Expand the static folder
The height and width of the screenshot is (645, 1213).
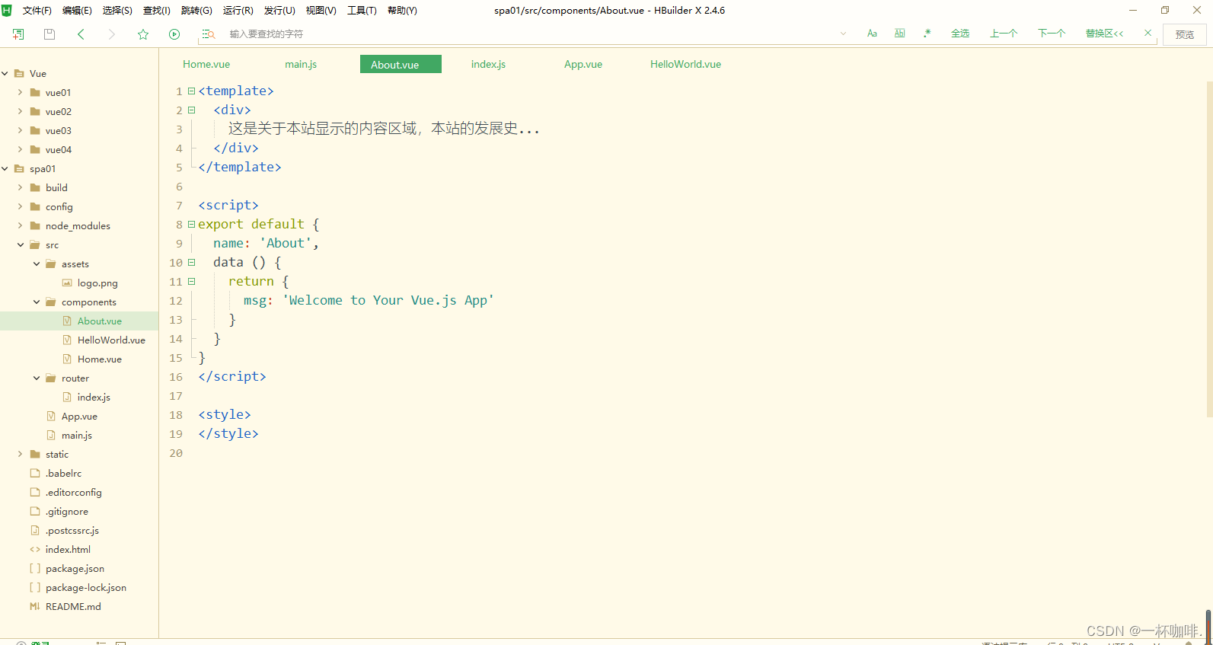[x=20, y=454]
